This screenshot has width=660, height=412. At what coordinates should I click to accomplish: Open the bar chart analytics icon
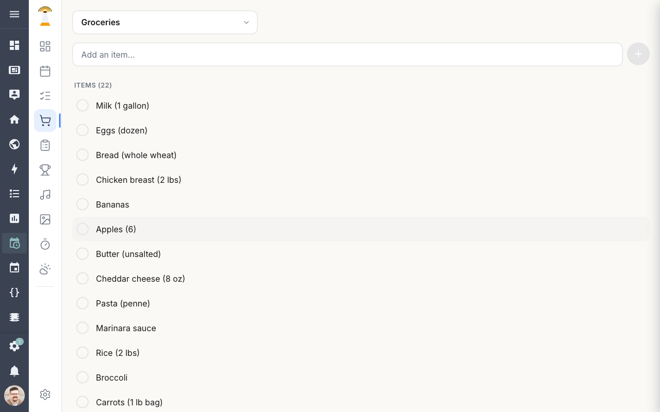14,218
